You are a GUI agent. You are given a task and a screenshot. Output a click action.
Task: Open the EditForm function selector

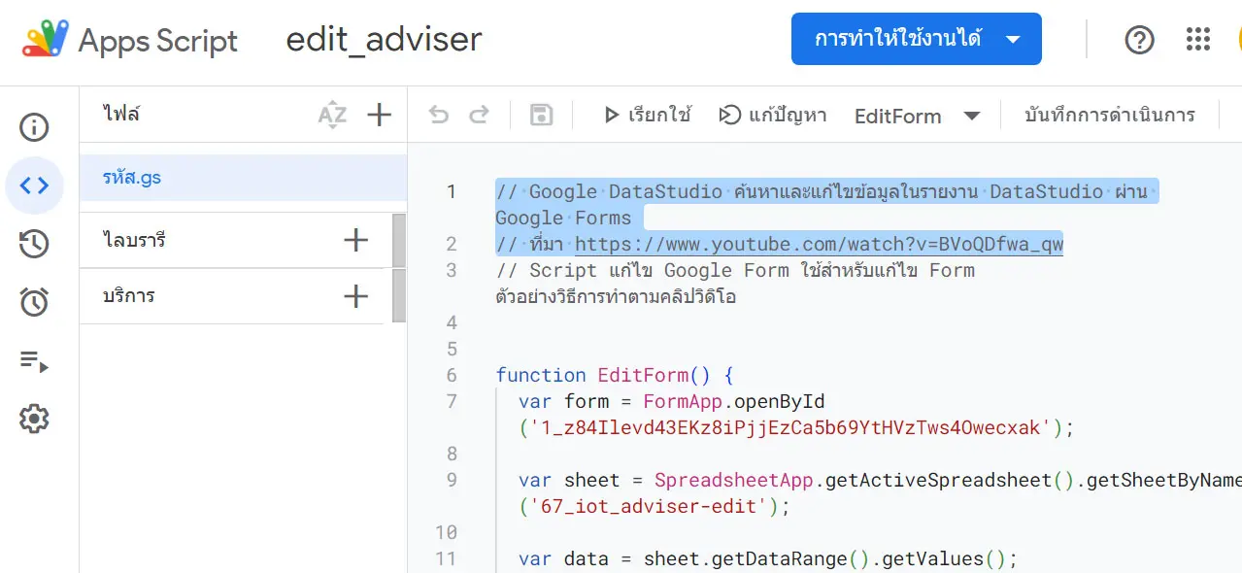[x=898, y=115]
